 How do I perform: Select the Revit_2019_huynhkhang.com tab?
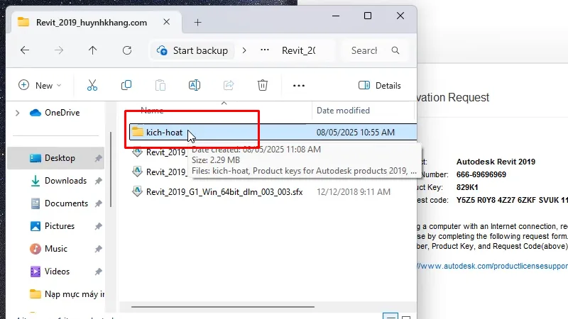[82, 22]
